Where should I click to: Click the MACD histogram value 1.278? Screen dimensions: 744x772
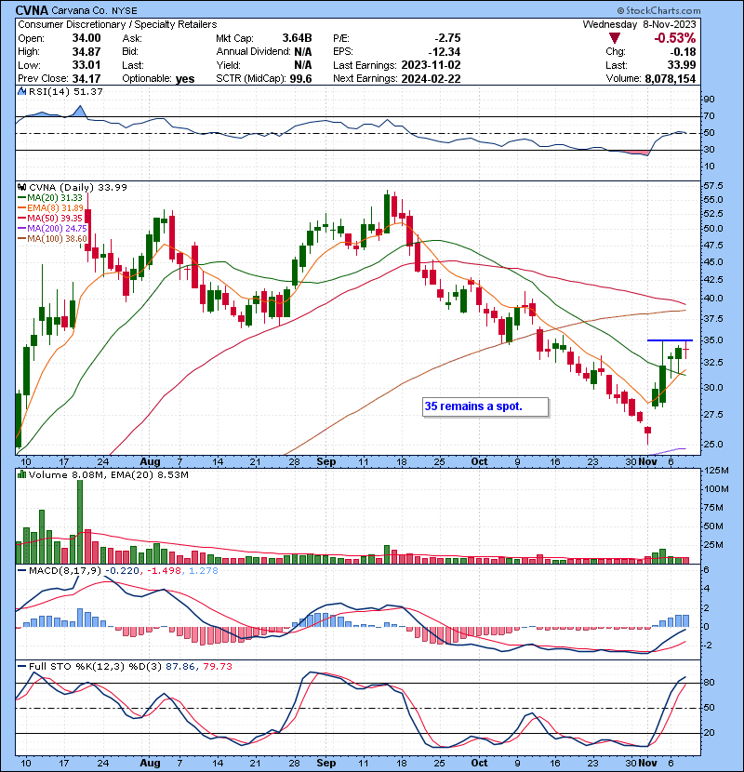[x=204, y=571]
